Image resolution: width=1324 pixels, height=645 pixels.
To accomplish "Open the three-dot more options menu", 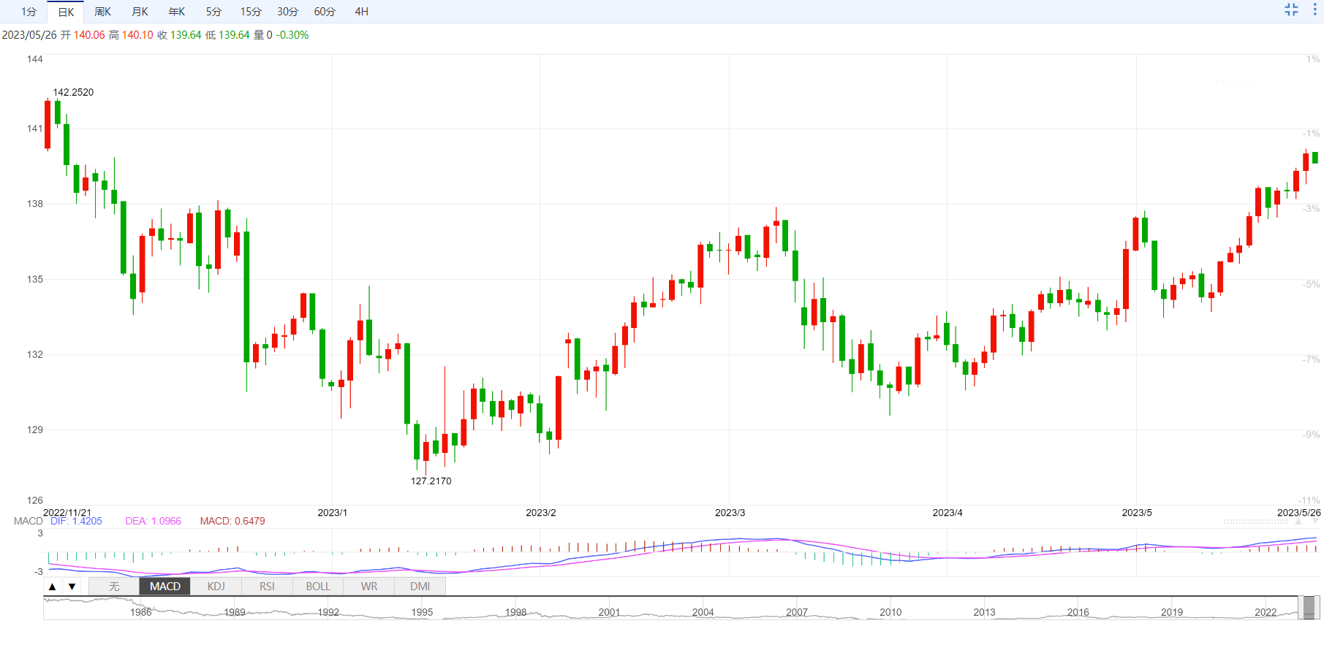I will [1314, 9].
